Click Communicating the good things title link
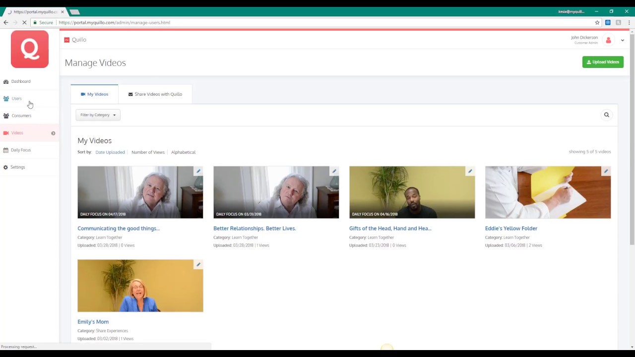 (x=119, y=229)
